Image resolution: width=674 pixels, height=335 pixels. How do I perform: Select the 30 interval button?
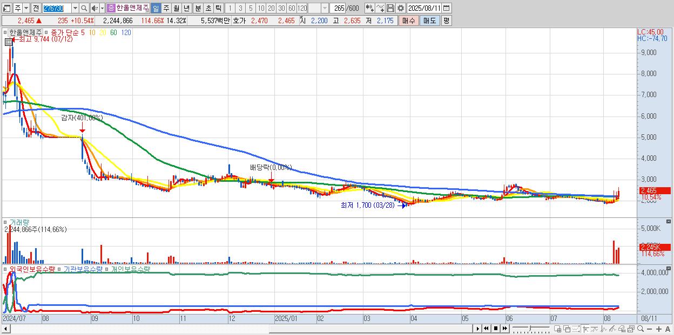click(281, 8)
